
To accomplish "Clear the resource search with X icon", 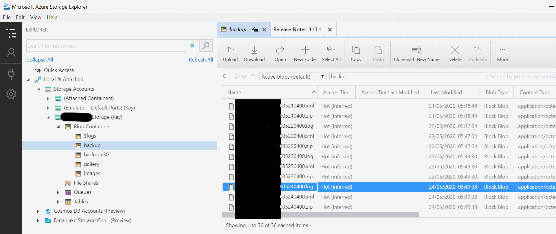I will [x=192, y=46].
